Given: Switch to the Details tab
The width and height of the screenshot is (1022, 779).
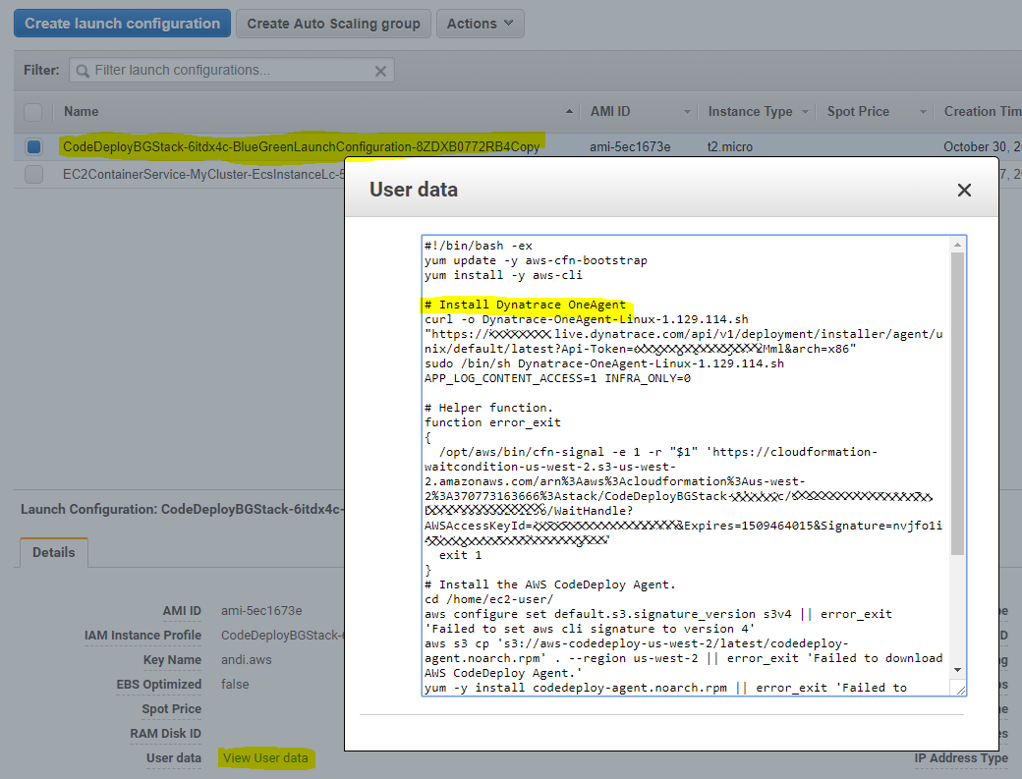Looking at the screenshot, I should click(54, 552).
